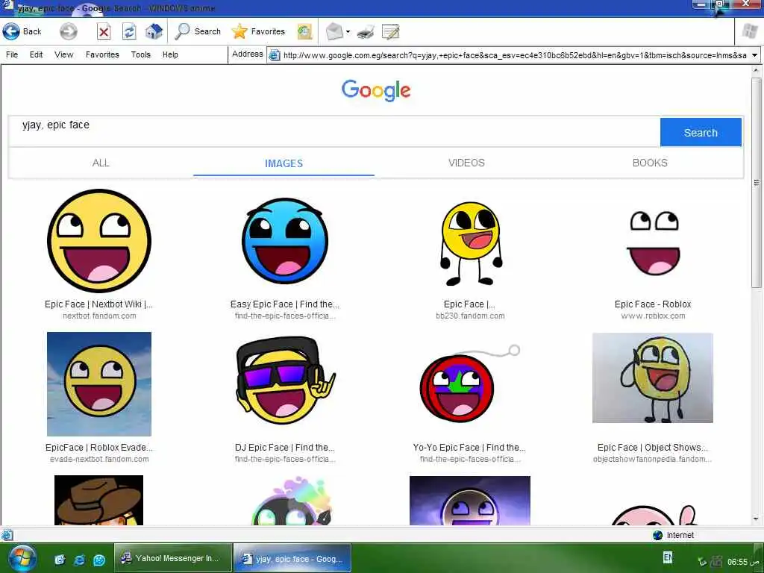Click the nextbot.fandom.com source text

point(99,316)
